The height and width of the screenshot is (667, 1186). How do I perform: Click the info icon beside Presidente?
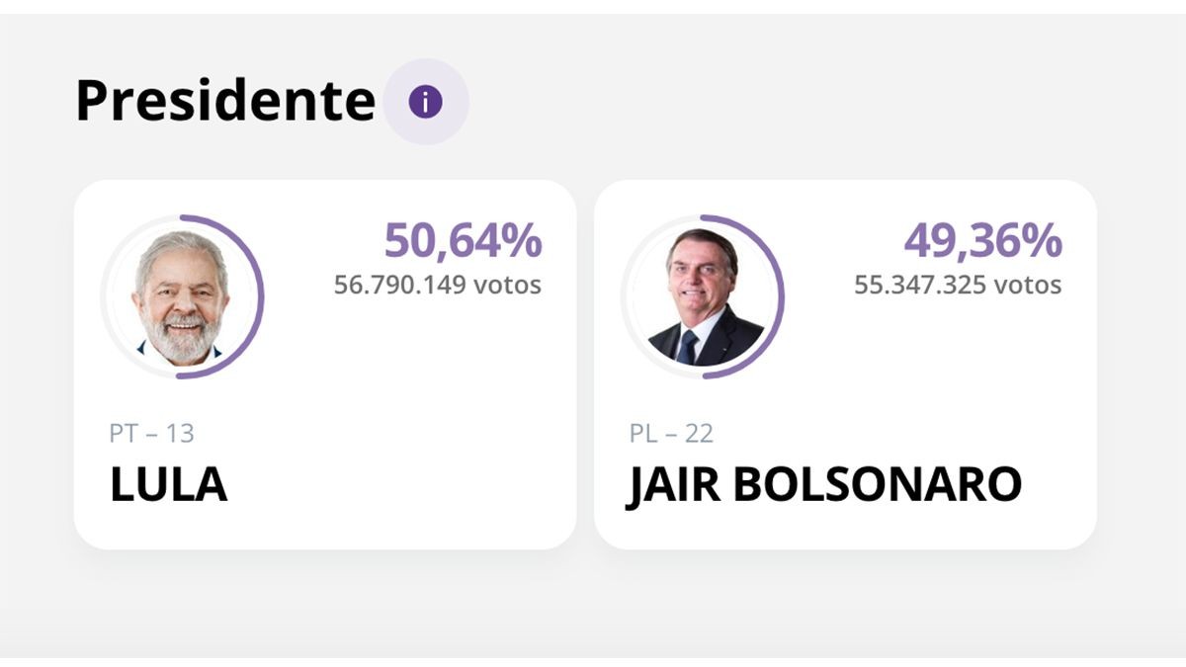coord(425,102)
